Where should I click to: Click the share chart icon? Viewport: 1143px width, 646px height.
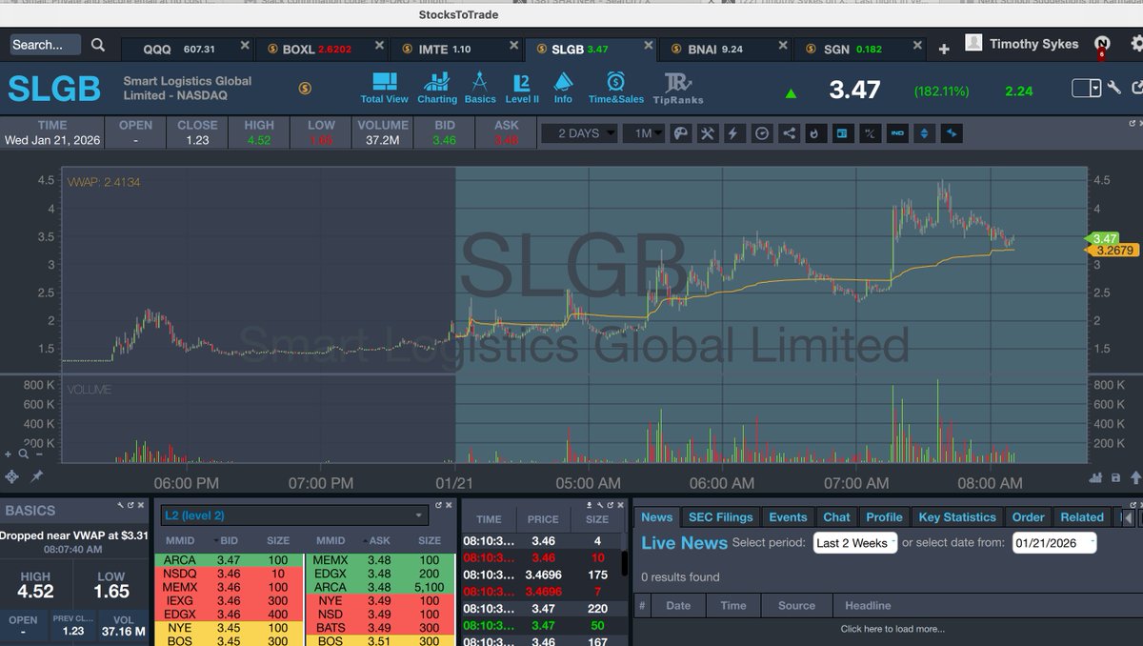[x=789, y=133]
